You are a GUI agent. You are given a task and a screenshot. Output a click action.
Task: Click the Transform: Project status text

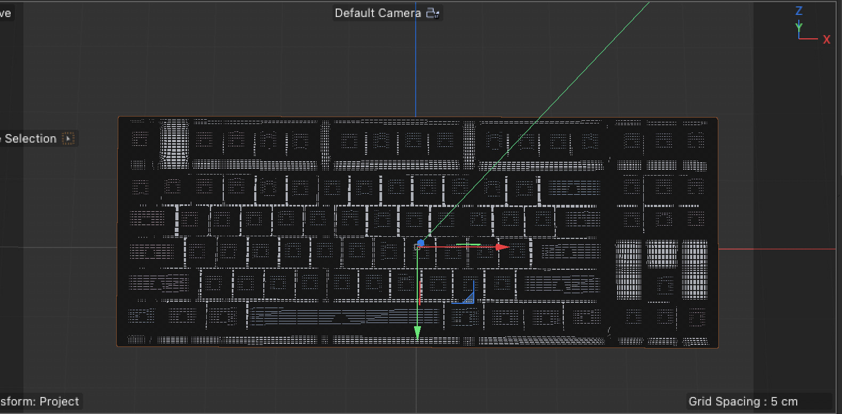[x=39, y=401]
